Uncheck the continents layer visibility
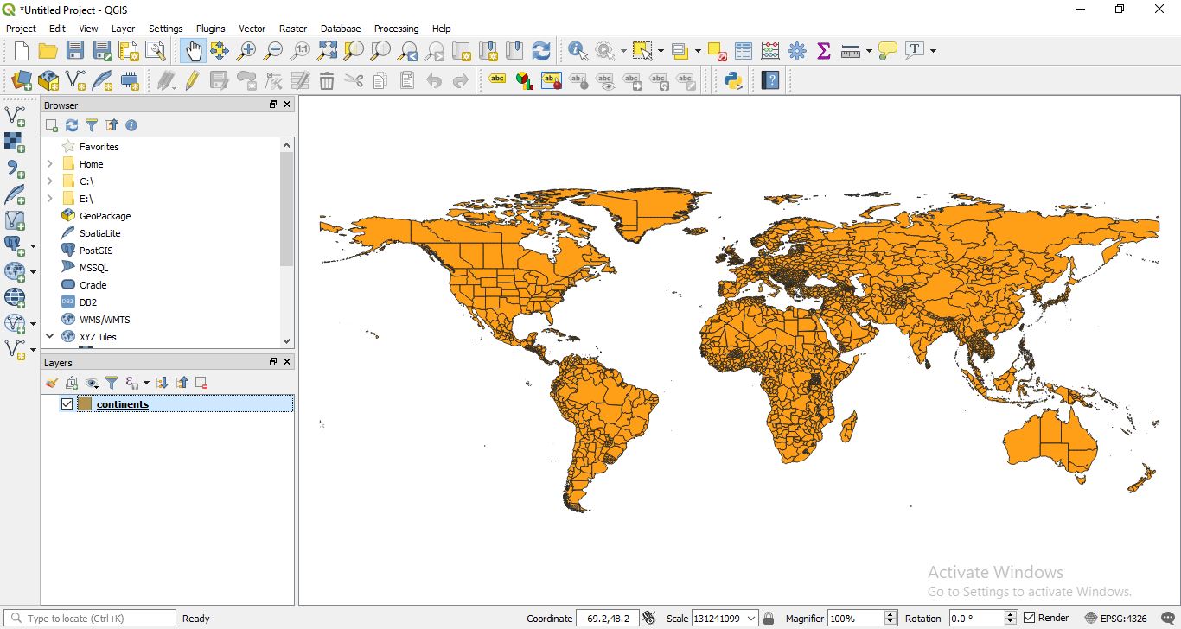This screenshot has width=1181, height=629. click(x=67, y=403)
